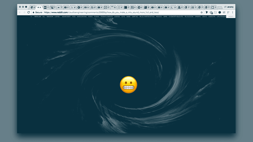253x142 pixels.
Task: Switch to the first YouTube tab
Action: [x=66, y=8]
